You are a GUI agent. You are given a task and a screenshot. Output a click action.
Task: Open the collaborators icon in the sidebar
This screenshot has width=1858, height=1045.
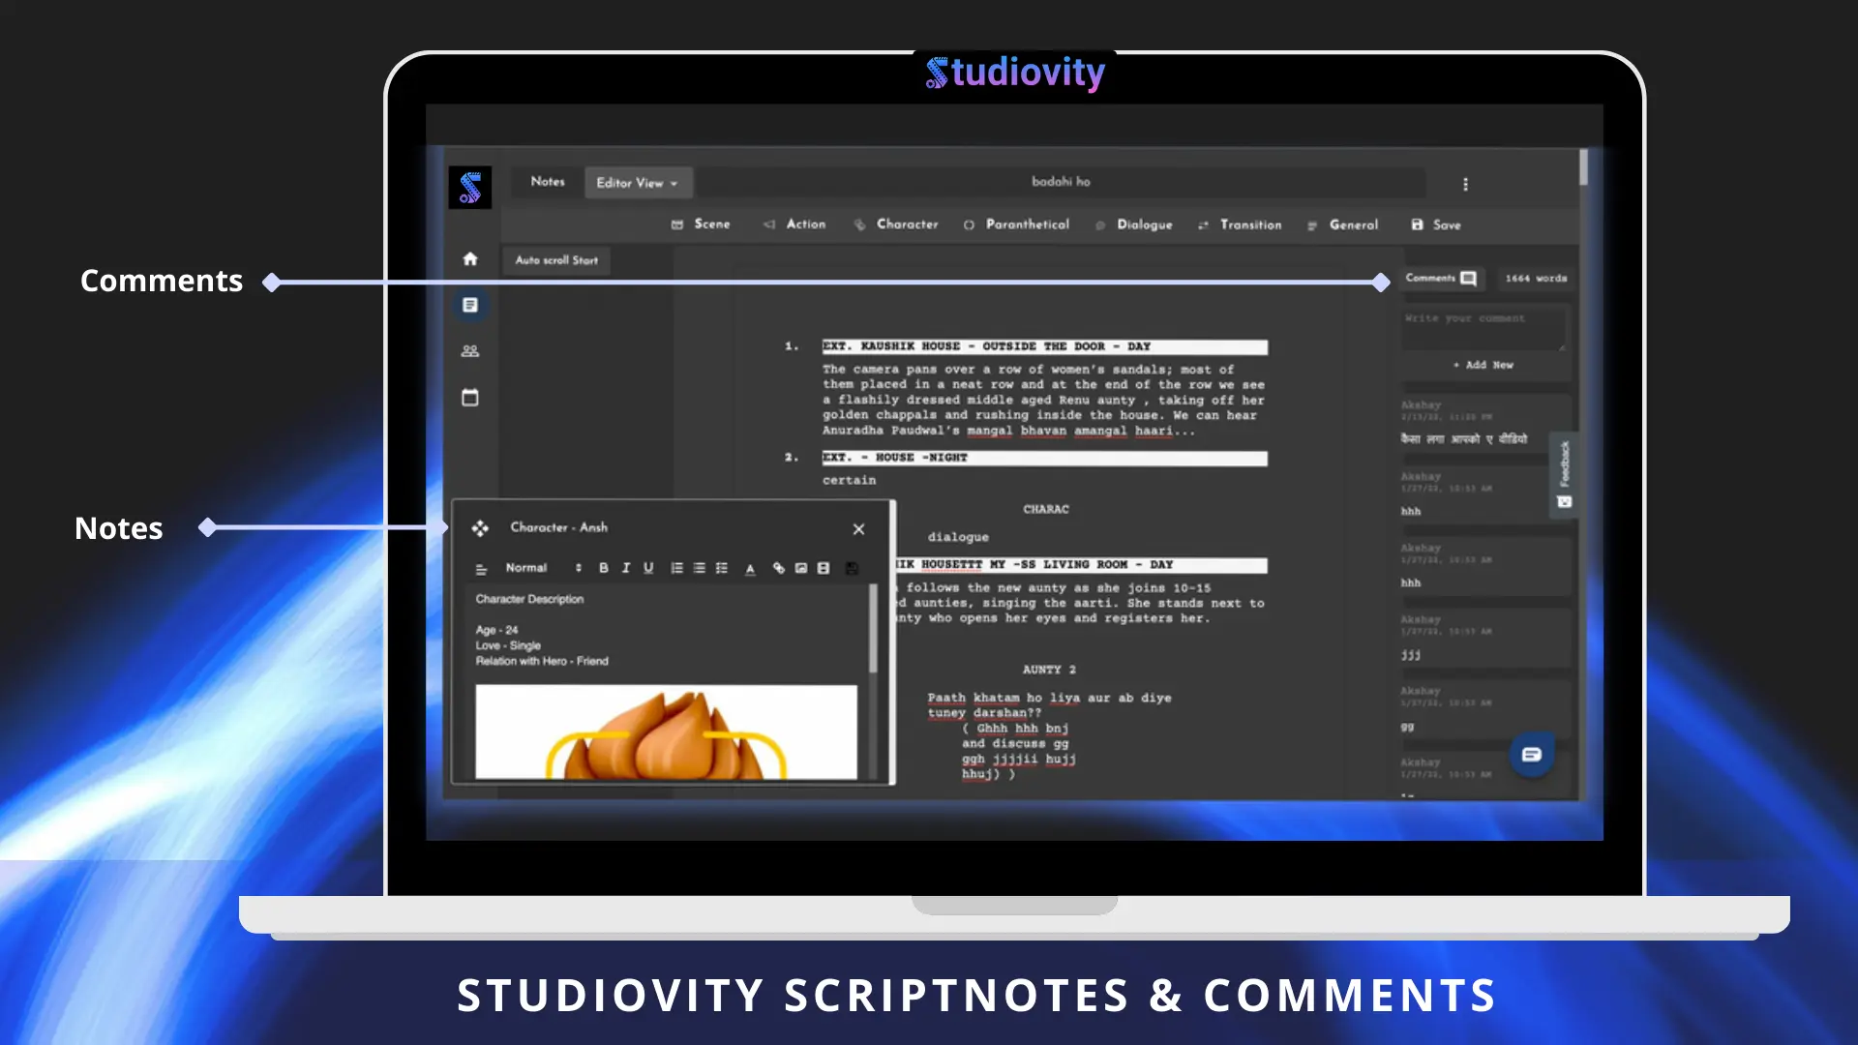coord(469,350)
